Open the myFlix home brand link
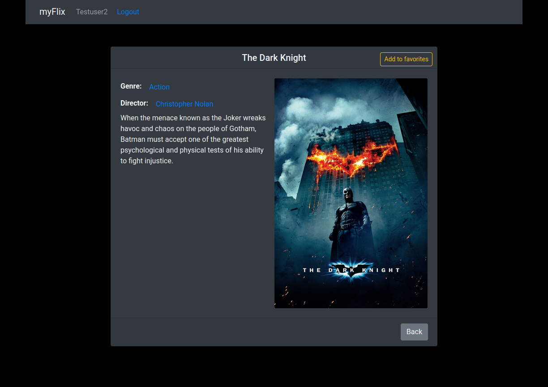 (x=52, y=12)
